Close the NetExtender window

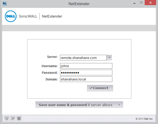tap(151, 3)
